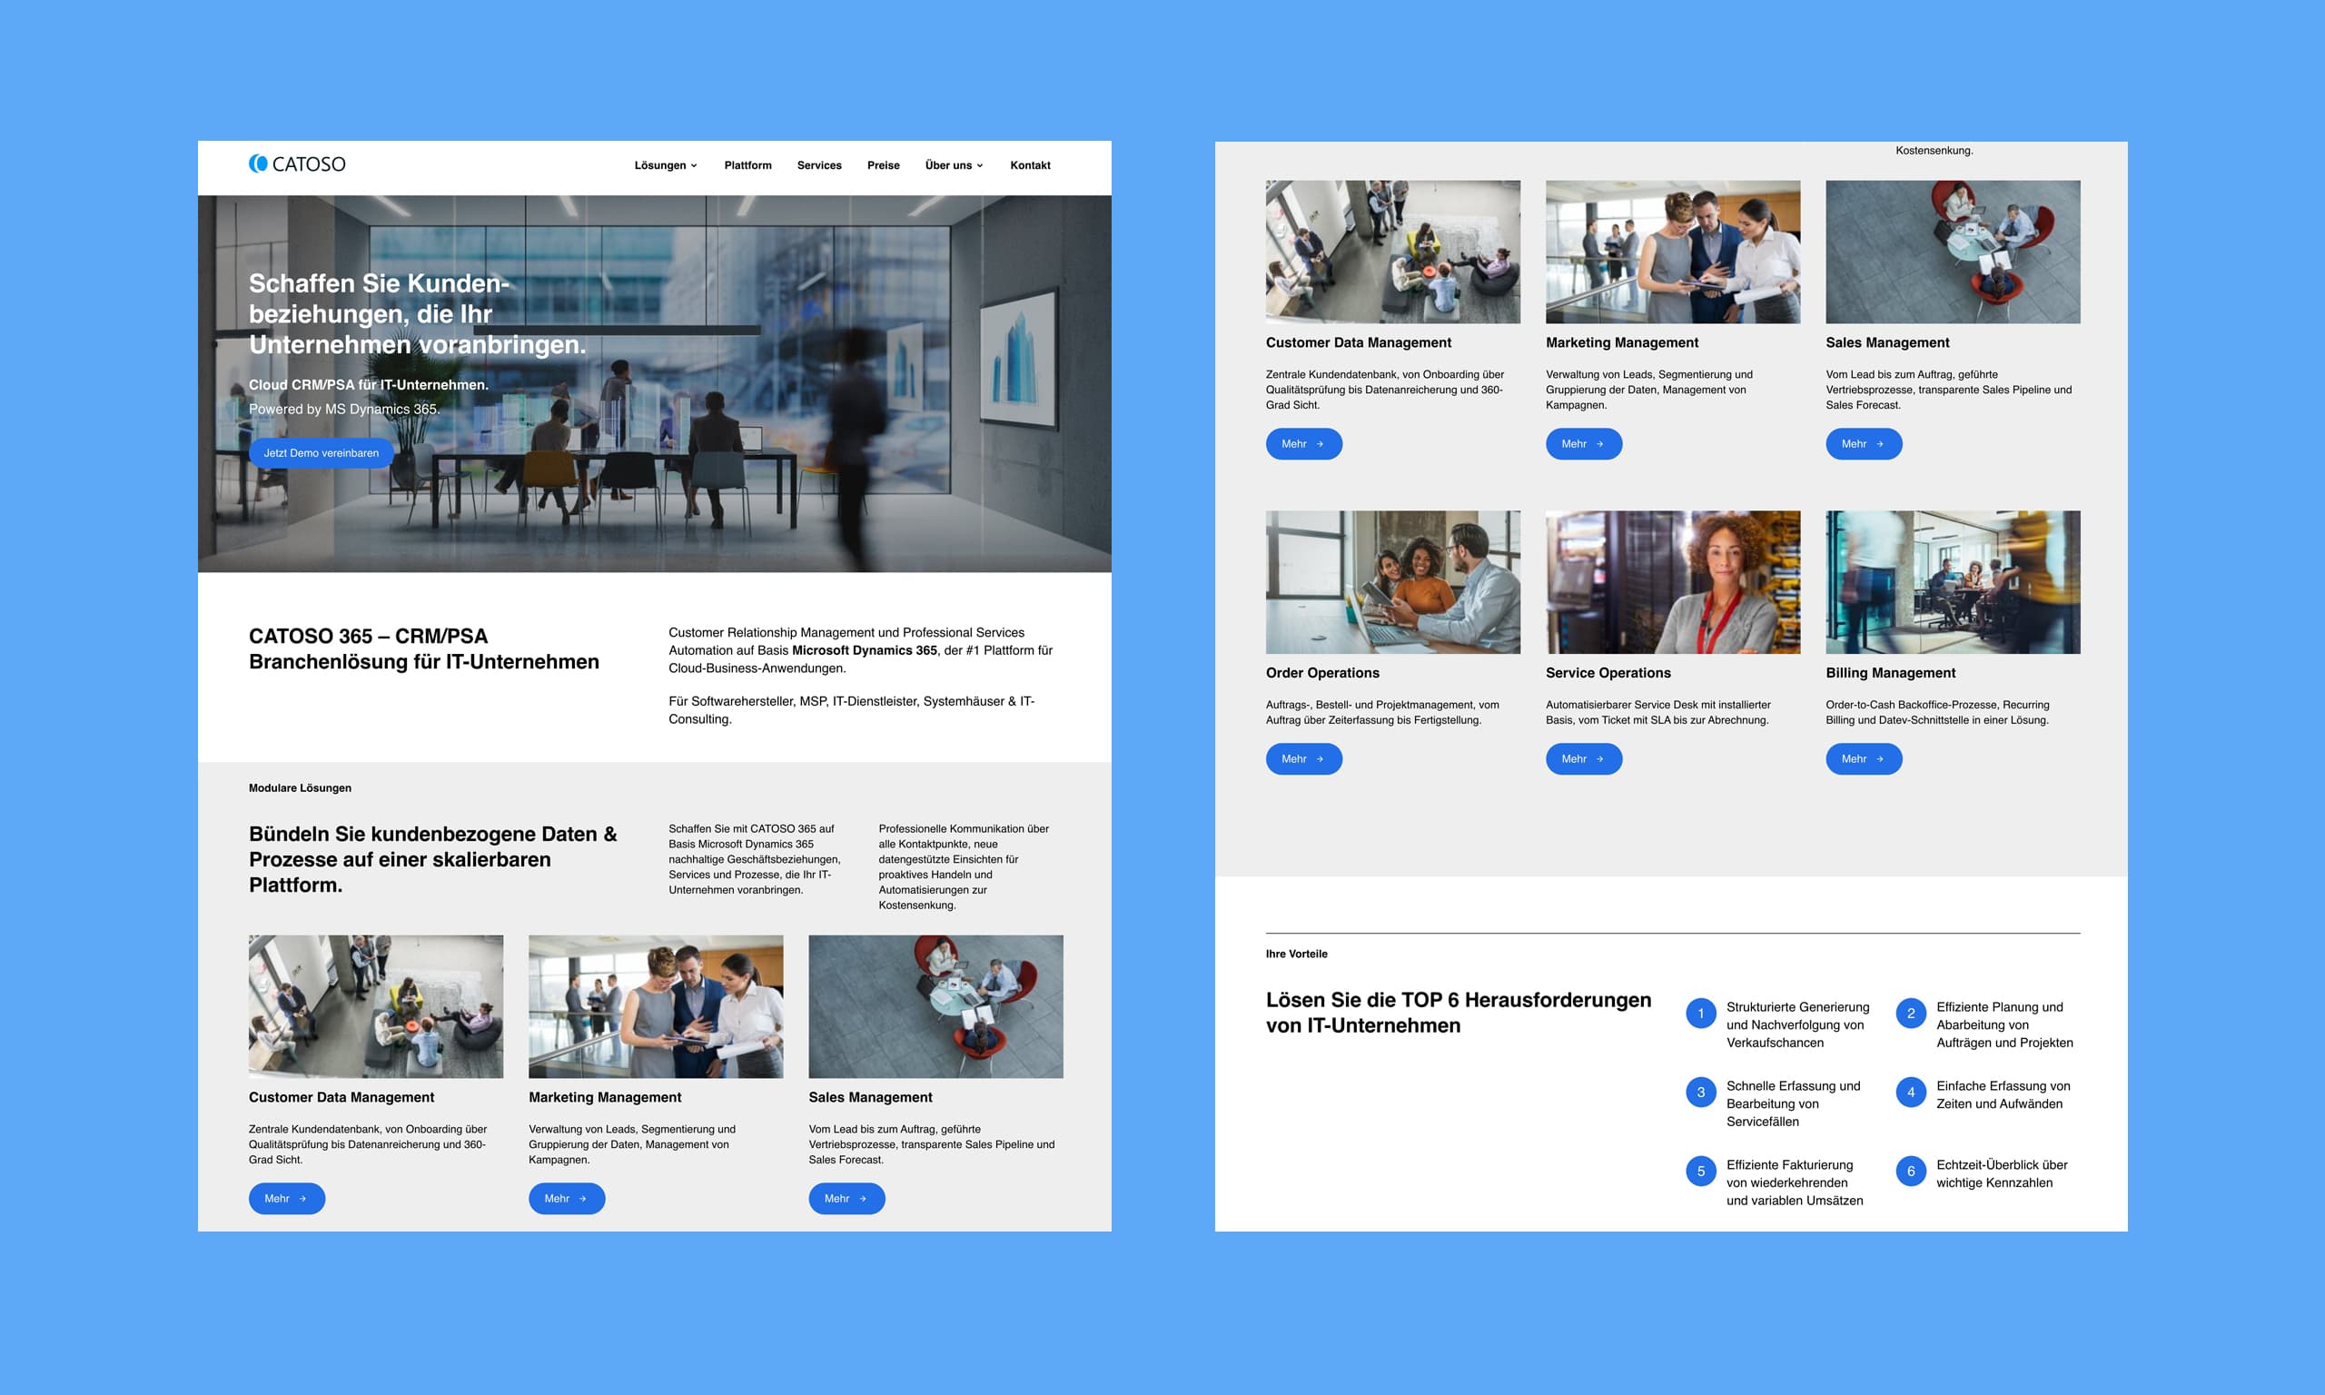
Task: Click the Kontakt menu item
Action: pyautogui.click(x=1032, y=164)
